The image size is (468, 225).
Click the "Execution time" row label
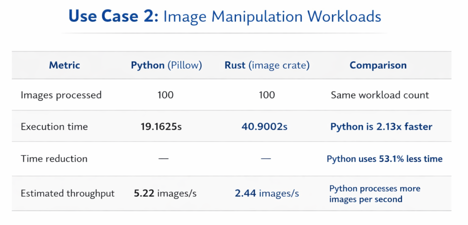click(x=54, y=126)
